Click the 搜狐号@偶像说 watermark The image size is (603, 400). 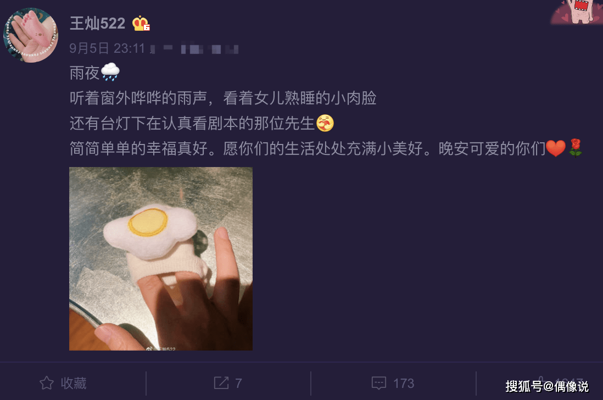(x=547, y=386)
